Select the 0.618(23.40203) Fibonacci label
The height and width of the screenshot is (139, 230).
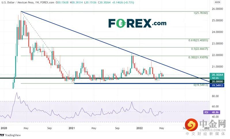click(x=198, y=40)
